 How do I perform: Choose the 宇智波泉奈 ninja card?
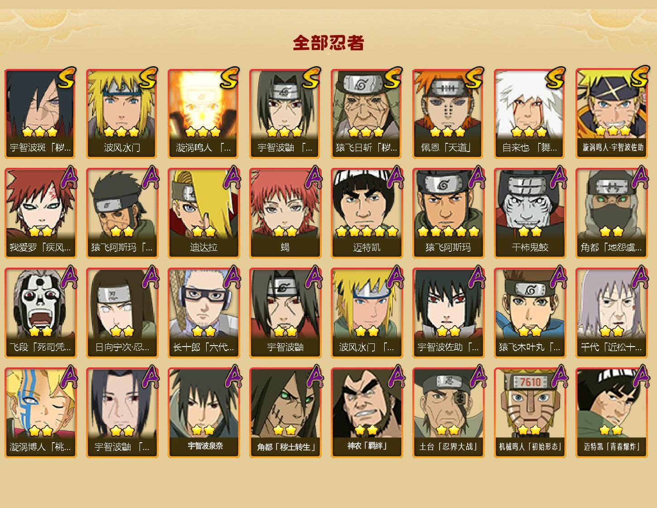203,413
